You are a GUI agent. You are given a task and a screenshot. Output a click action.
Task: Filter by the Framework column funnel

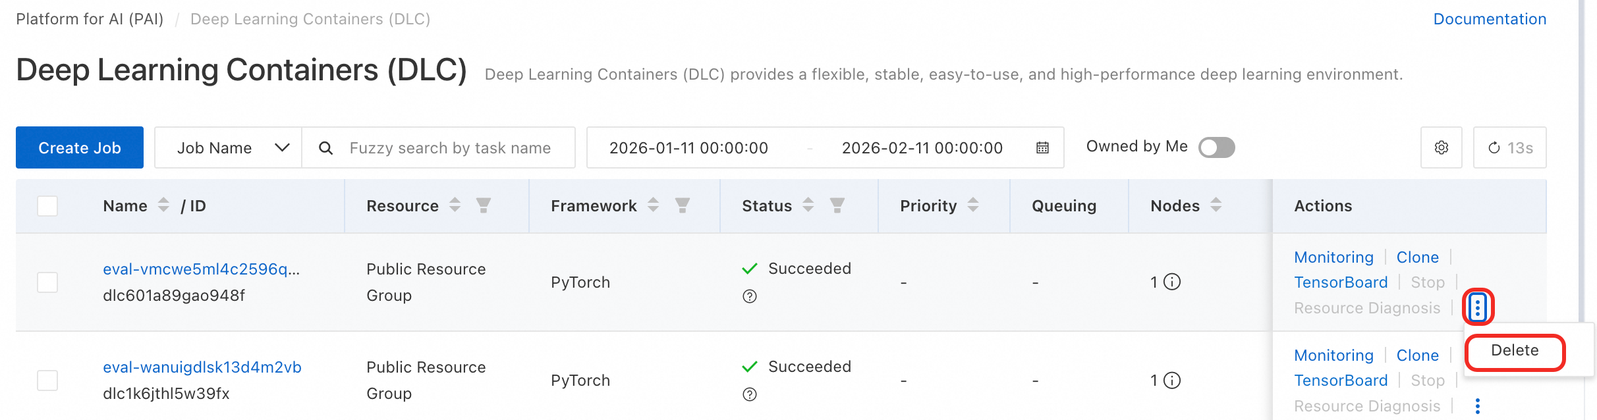683,205
